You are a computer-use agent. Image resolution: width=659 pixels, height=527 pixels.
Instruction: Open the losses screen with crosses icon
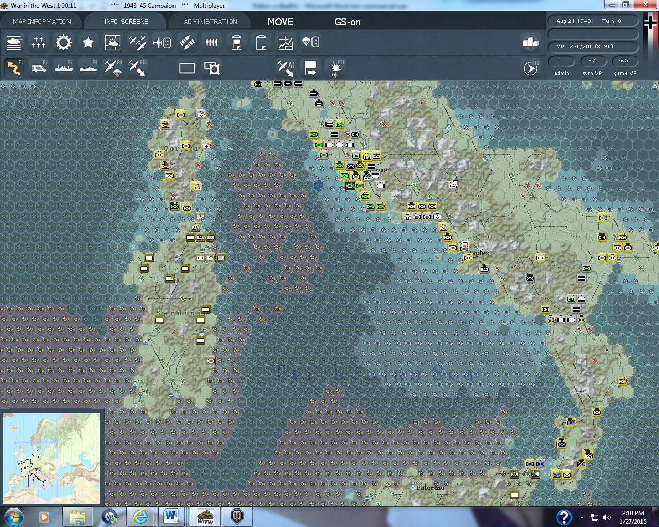[39, 42]
